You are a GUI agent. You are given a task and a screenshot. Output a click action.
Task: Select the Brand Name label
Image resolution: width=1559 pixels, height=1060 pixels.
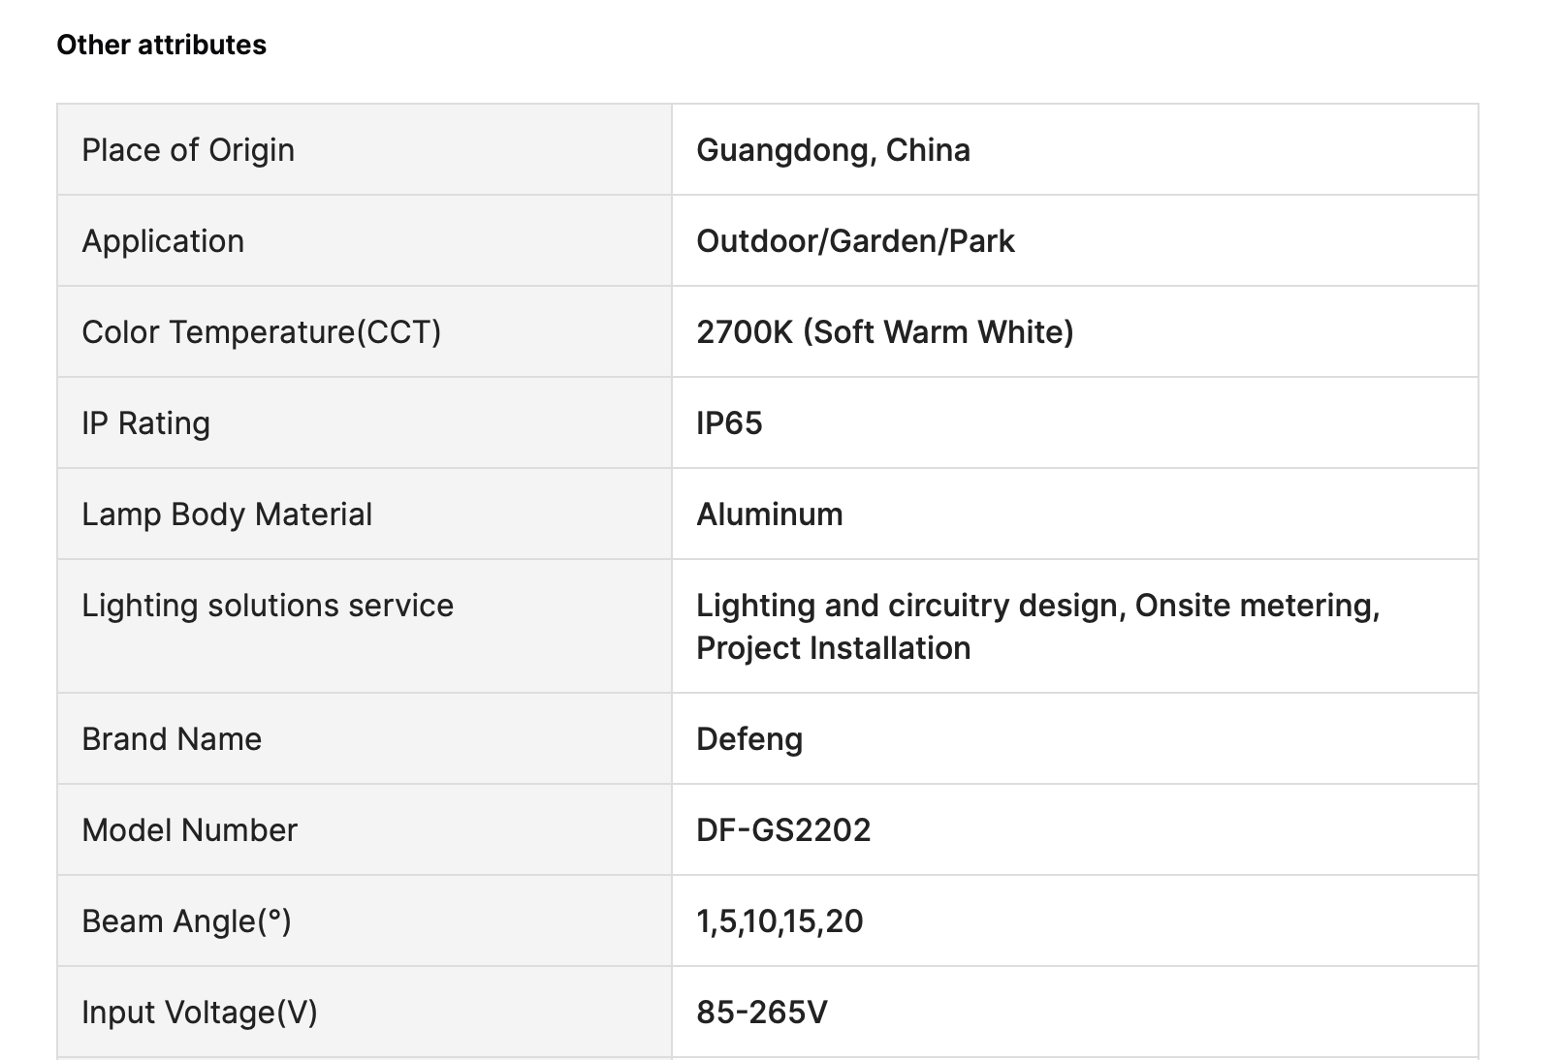pyautogui.click(x=172, y=738)
